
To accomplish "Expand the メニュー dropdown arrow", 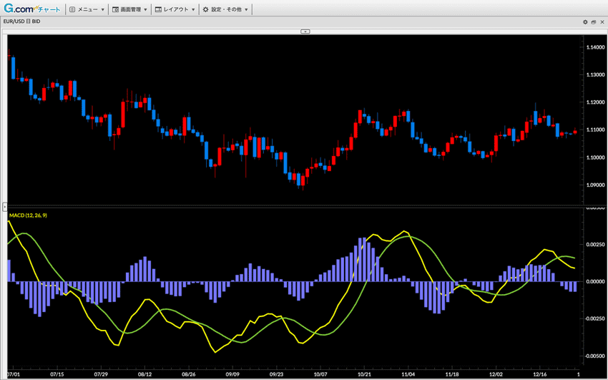I will pos(103,10).
